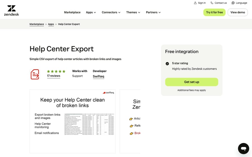Click the Try it for free button

(x=214, y=12)
